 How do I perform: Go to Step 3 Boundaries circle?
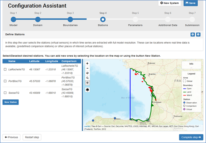[70, 19]
